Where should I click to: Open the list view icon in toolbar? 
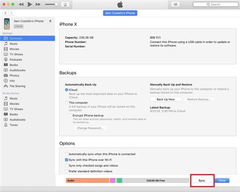tap(175, 4)
